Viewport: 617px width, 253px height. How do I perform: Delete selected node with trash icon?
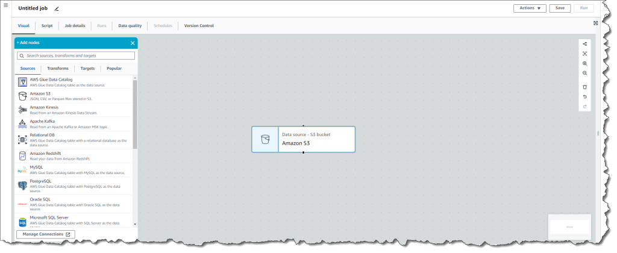point(584,87)
